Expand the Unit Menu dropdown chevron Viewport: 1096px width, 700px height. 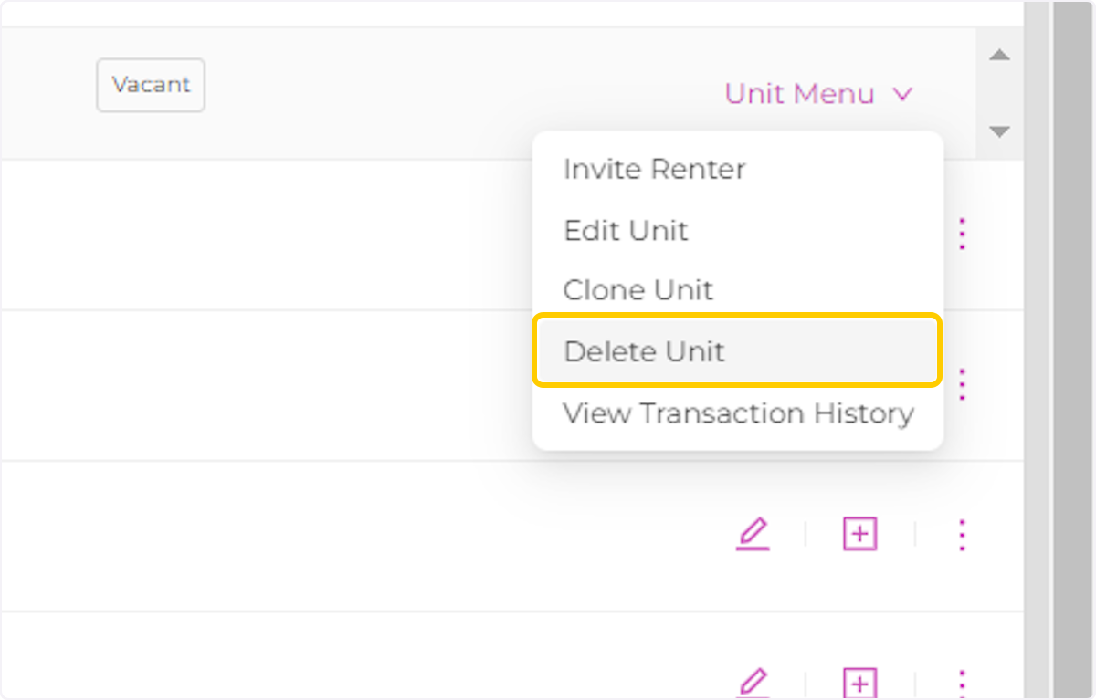coord(902,93)
